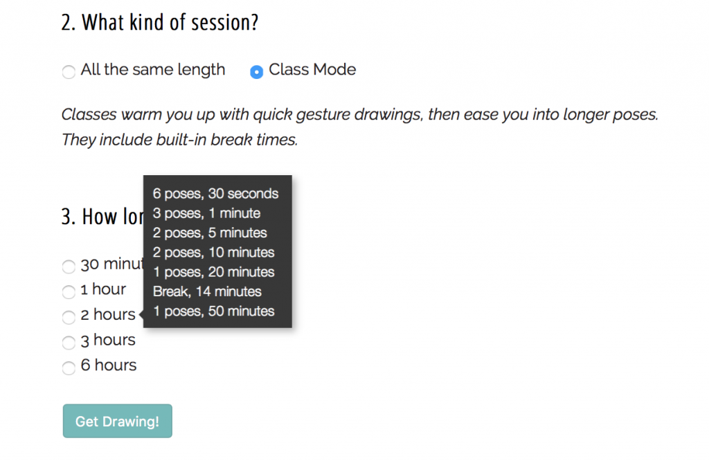Viewport: 709px width, 461px height.
Task: Click the "6 hours" label text
Action: pyautogui.click(x=109, y=365)
